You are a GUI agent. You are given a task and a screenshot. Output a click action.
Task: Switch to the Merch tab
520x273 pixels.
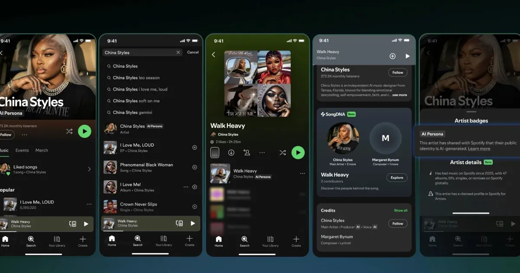(x=42, y=150)
